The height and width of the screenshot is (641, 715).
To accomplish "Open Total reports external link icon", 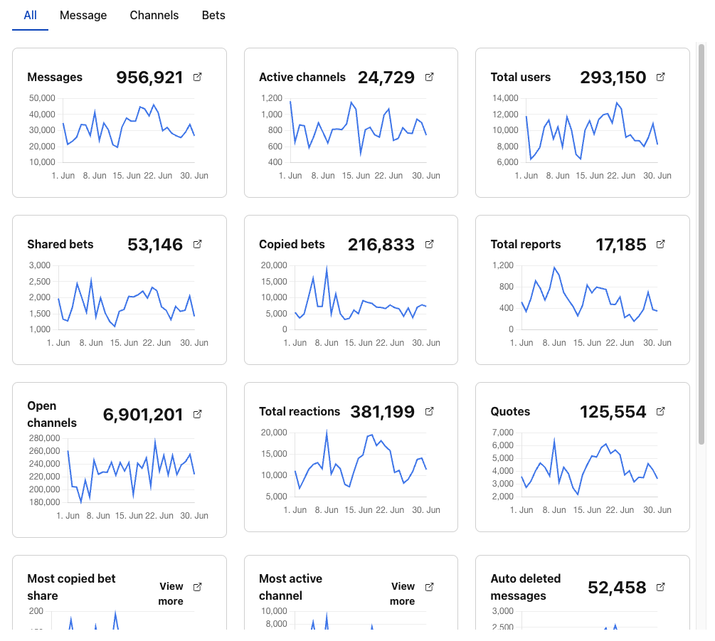I will 661,244.
